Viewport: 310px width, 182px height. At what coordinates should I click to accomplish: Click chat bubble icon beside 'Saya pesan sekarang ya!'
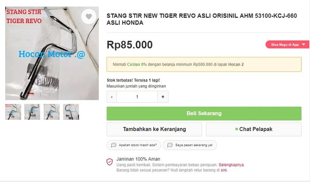(170, 145)
